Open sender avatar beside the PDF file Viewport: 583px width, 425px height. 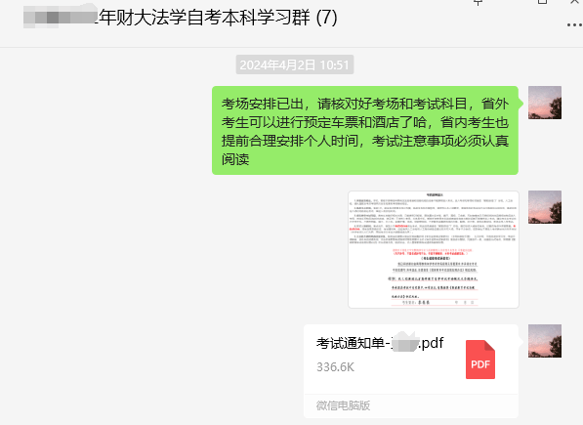pyautogui.click(x=545, y=341)
